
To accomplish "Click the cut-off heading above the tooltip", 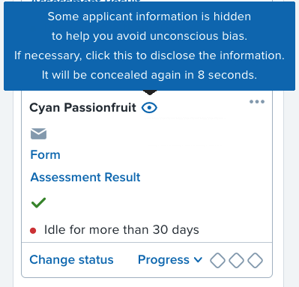I will (x=87, y=1).
